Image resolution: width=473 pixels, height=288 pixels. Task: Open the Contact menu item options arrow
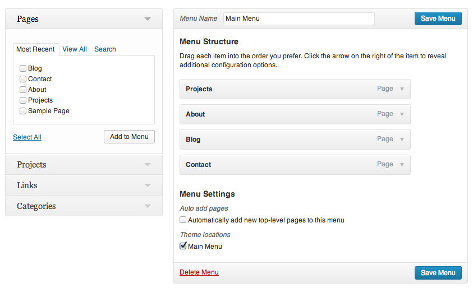tap(402, 165)
